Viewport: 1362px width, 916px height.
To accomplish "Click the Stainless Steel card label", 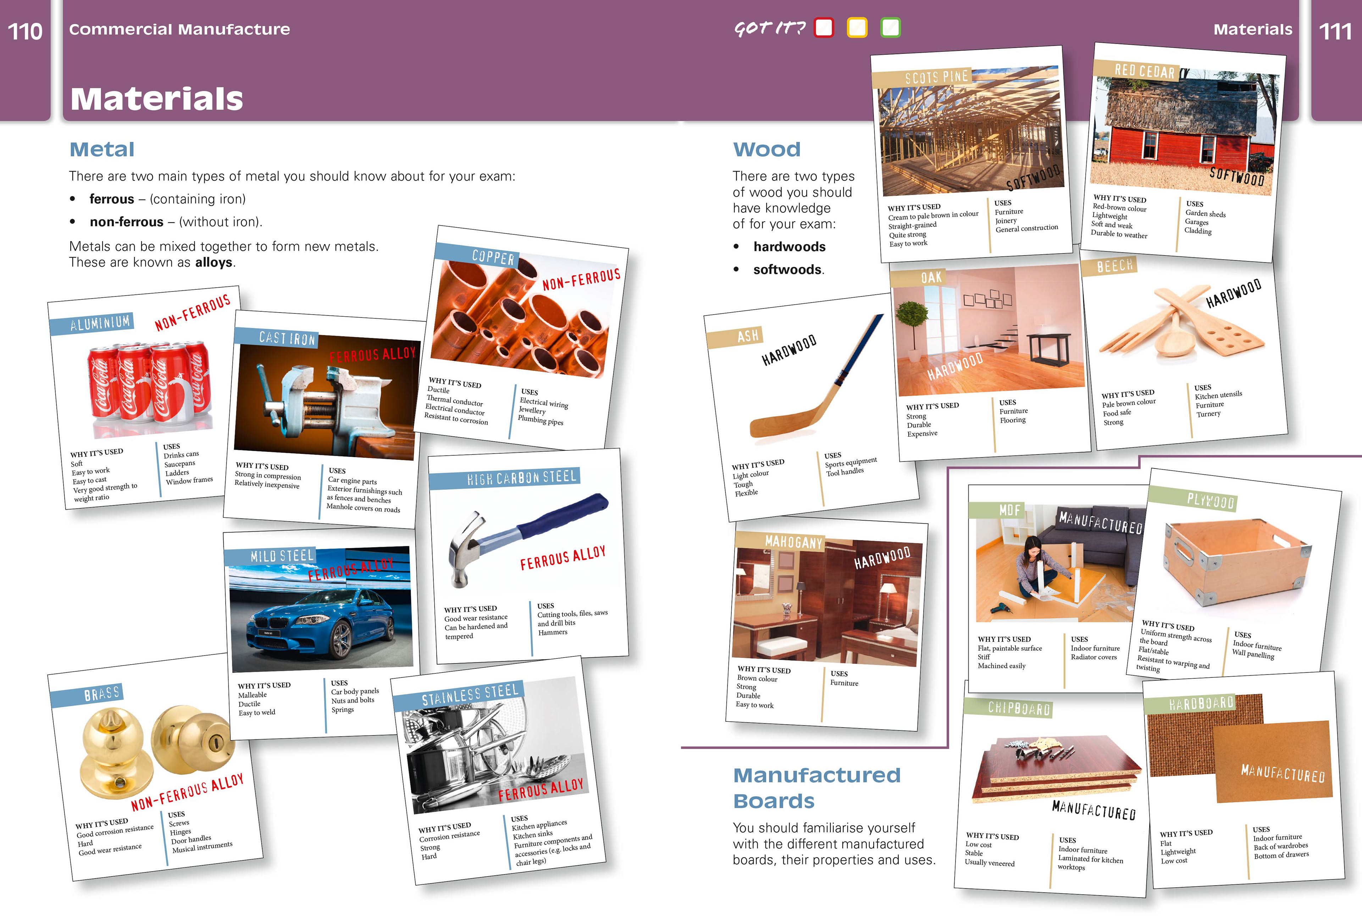I will 470,695.
